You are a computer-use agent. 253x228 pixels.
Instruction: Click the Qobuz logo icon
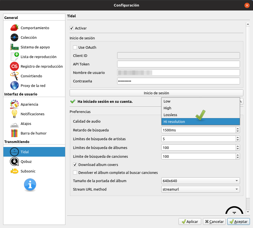click(14, 161)
